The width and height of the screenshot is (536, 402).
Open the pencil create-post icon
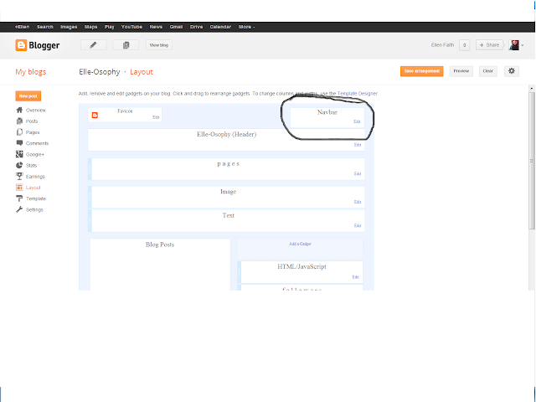click(93, 45)
